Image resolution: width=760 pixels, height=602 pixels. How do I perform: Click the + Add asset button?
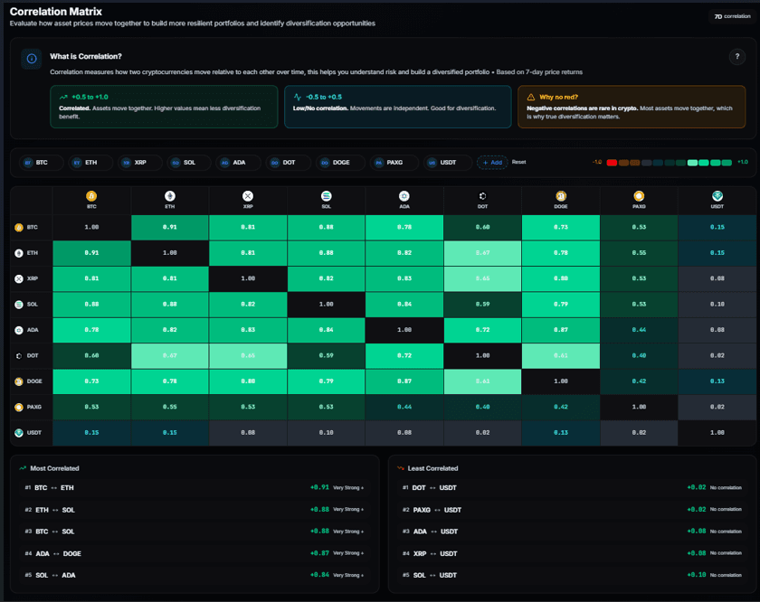[492, 162]
